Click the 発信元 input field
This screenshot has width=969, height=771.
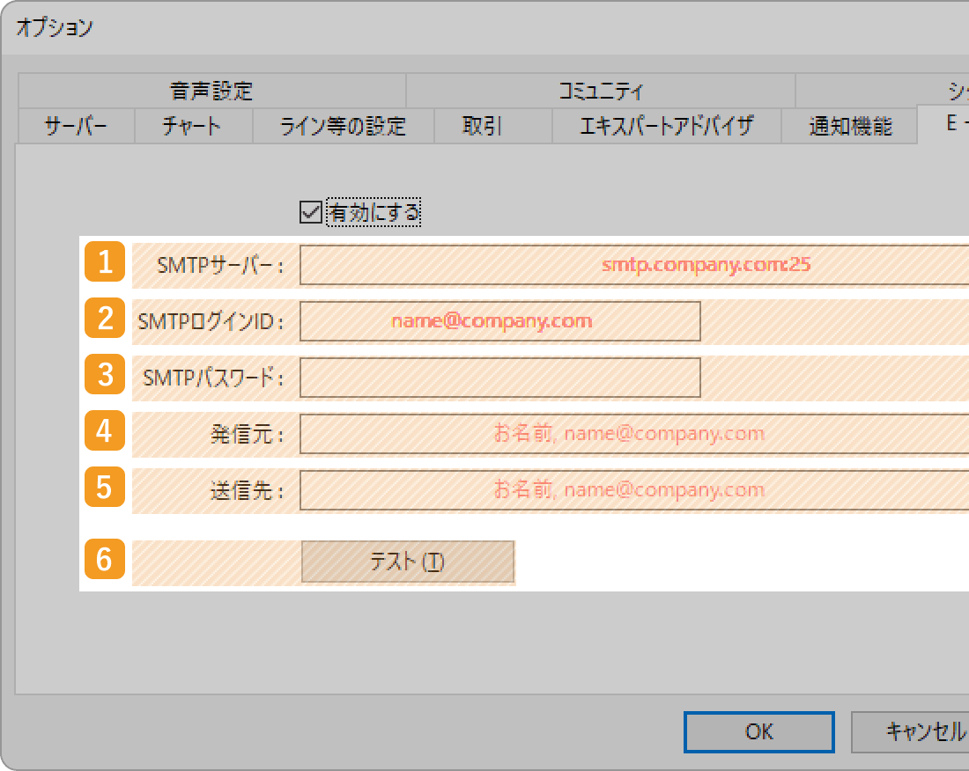[x=634, y=433]
